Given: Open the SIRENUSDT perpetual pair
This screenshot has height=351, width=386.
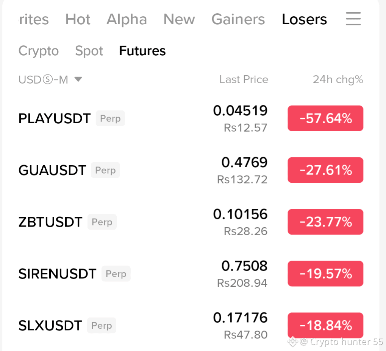Looking at the screenshot, I should click(191, 273).
